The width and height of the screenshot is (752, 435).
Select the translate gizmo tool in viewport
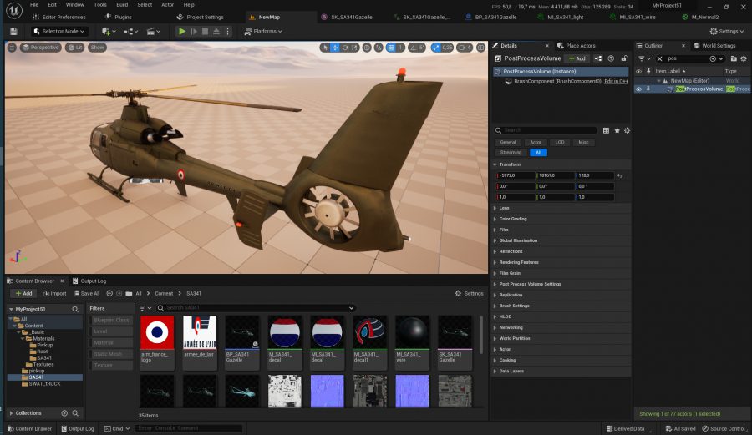coord(335,48)
